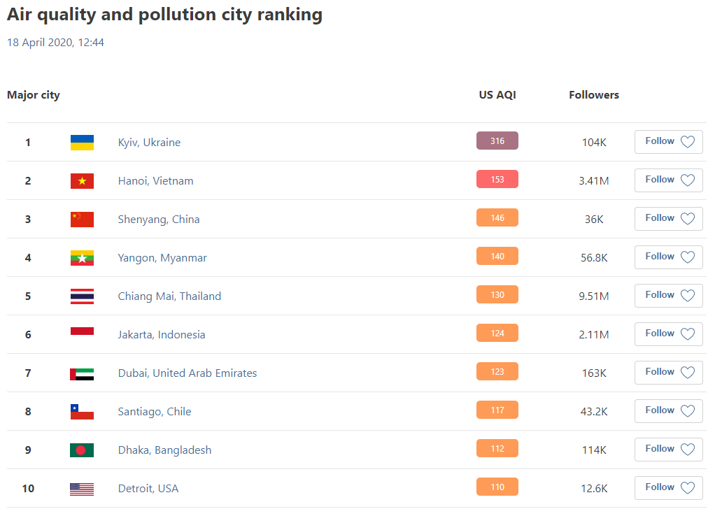
Task: Click the USA flag next to Detroit
Action: [82, 489]
